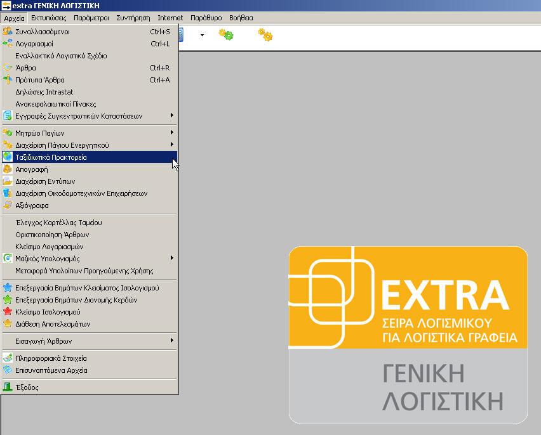Screen dimensions: 541x435
Task: Expand the Εισαγωγή Άρθρων submenu arrow
Action: click(x=172, y=341)
